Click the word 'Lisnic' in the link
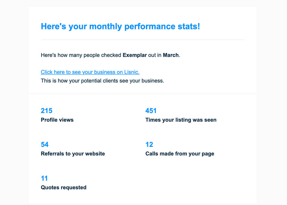This screenshot has width=287, height=205. click(x=131, y=72)
